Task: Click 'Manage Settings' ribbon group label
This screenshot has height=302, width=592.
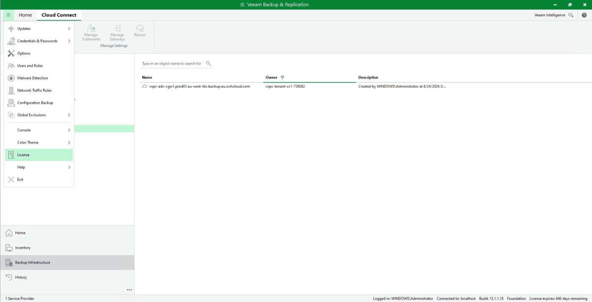Action: pos(114,46)
